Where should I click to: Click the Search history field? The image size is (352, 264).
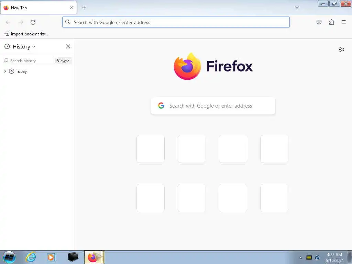point(29,60)
